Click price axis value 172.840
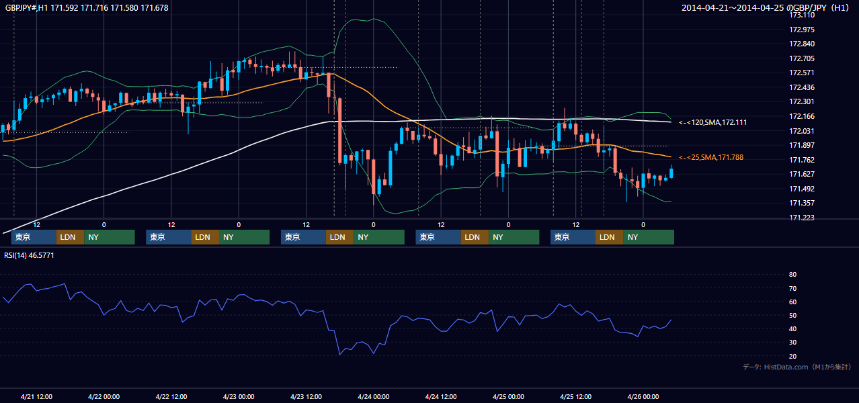This screenshot has width=859, height=403. tap(802, 44)
